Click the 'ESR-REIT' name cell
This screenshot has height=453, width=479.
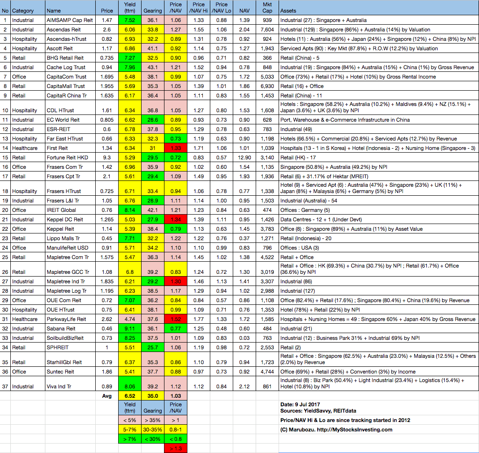[70, 129]
